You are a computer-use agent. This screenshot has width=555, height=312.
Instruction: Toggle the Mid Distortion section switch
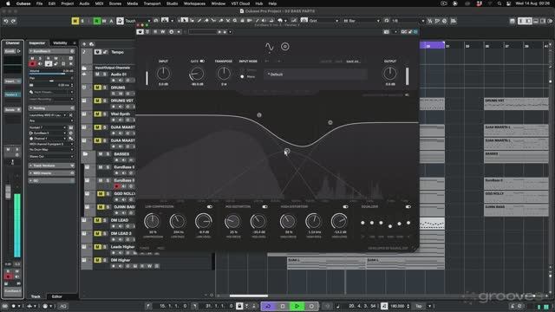pos(264,206)
